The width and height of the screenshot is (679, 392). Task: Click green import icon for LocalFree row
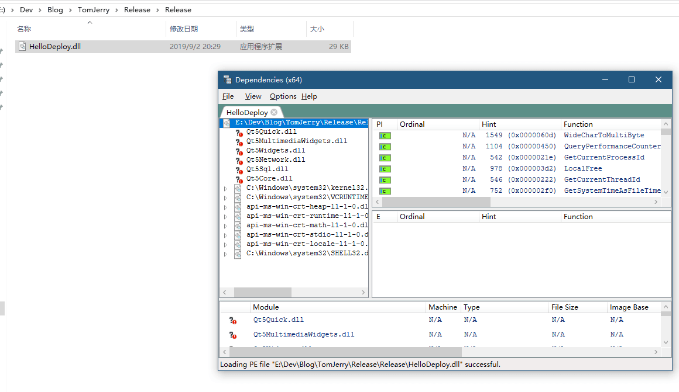385,169
